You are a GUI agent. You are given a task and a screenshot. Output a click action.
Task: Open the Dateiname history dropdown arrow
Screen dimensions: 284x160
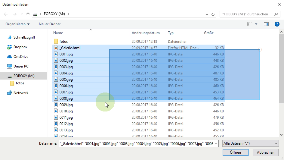click(x=216, y=144)
